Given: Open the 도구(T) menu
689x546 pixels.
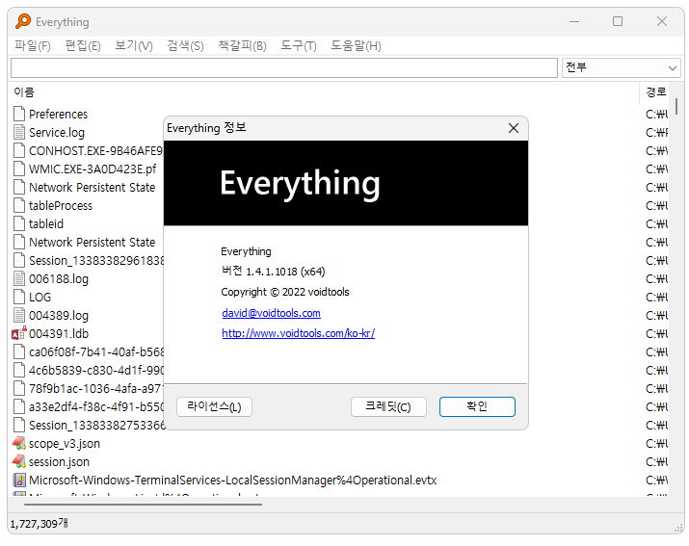Looking at the screenshot, I should click(299, 45).
